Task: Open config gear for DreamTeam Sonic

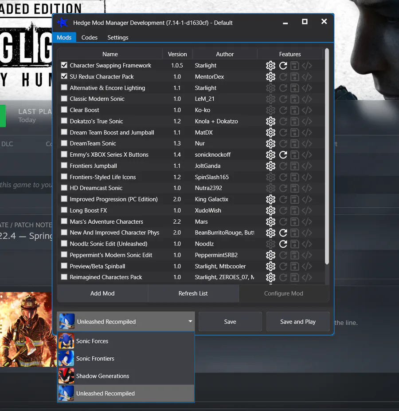Action: 270,144
